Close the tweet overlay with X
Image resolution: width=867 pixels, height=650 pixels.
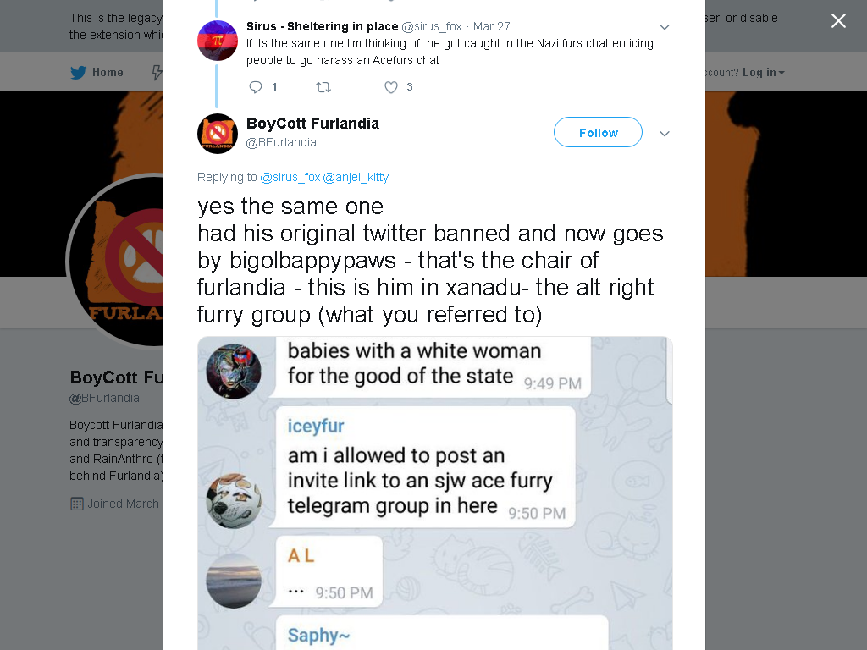point(838,20)
